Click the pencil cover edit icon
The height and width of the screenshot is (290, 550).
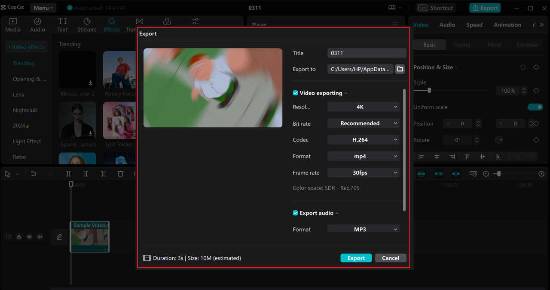click(59, 237)
